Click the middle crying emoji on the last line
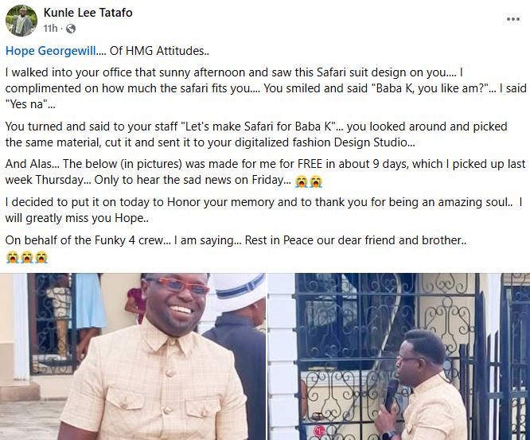Image resolution: width=530 pixels, height=440 pixels. click(x=26, y=257)
